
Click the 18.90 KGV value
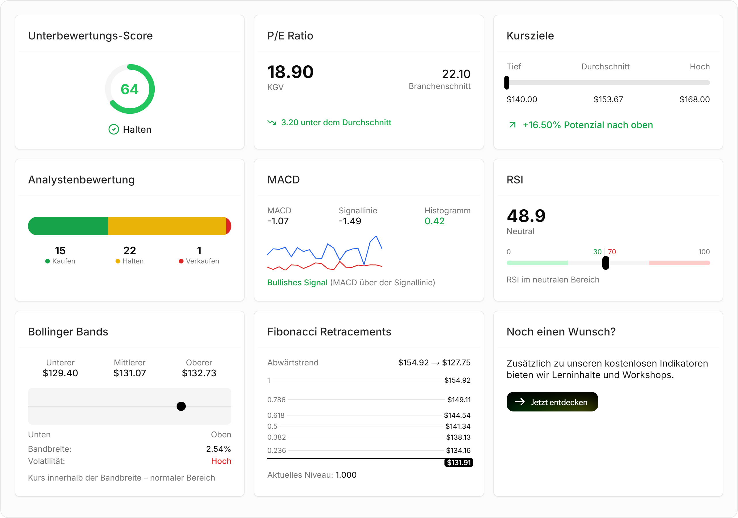click(x=290, y=72)
